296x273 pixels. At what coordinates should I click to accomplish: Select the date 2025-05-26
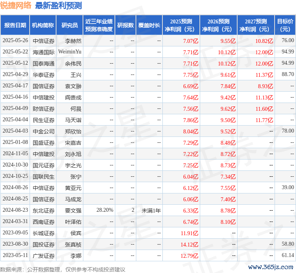(15, 41)
